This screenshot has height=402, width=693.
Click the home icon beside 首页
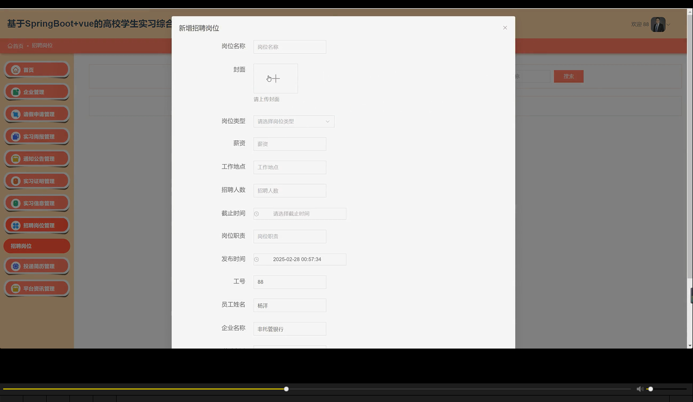click(x=16, y=70)
